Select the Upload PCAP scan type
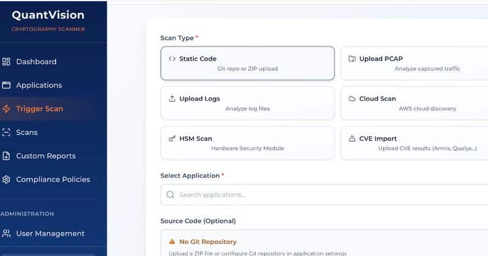Image resolution: width=488 pixels, height=256 pixels. [415, 64]
